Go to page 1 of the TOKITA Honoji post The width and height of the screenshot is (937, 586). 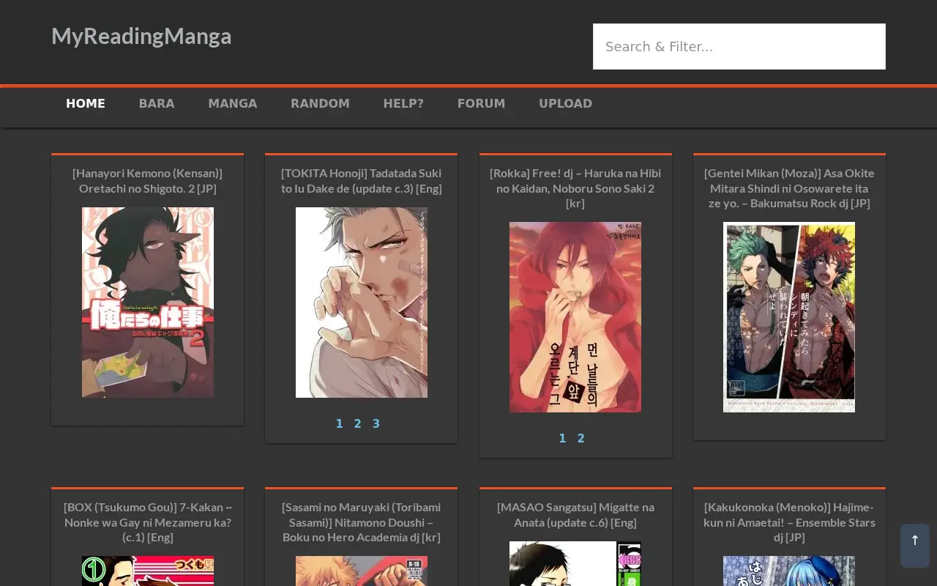(340, 423)
